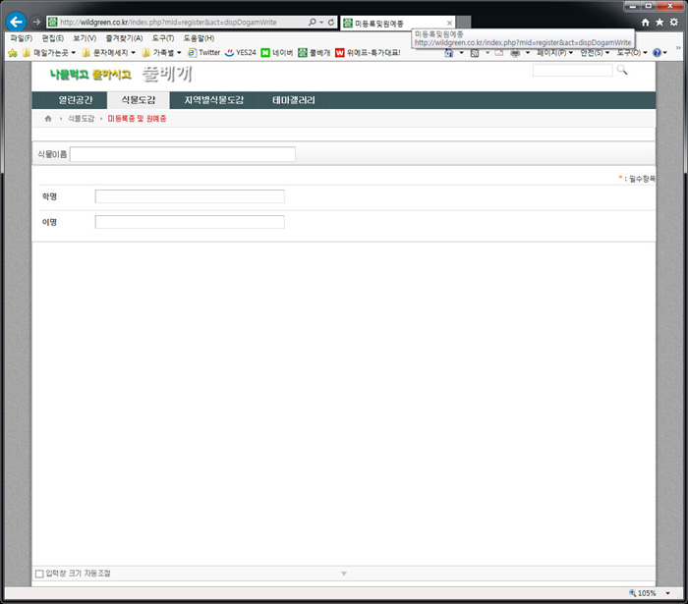Go to browser home page icon
This screenshot has width=688, height=604.
point(645,22)
